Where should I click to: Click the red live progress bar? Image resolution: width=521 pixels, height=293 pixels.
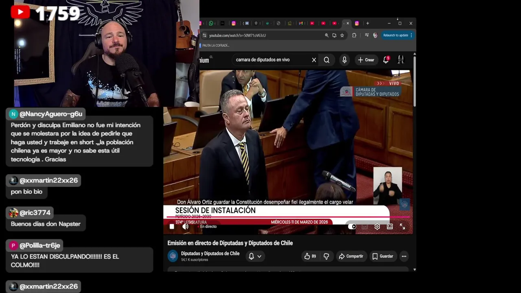point(288,218)
